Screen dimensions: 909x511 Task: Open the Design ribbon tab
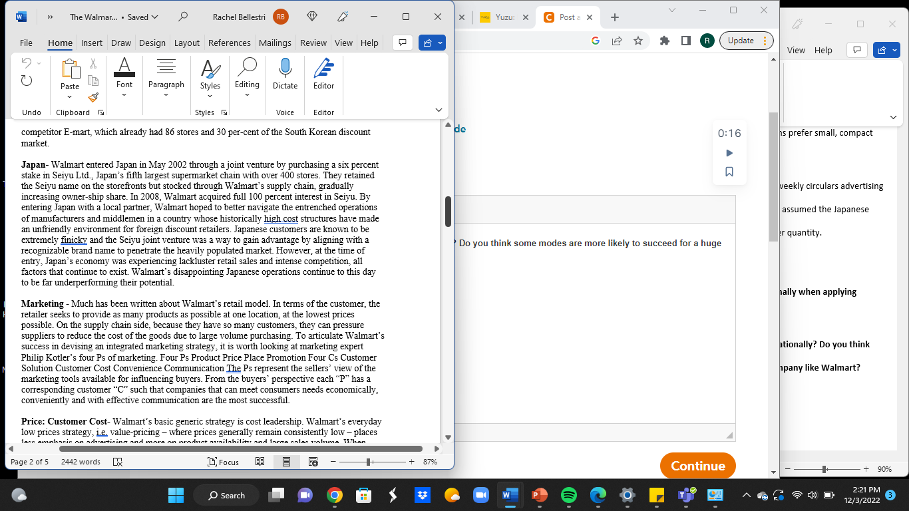click(x=152, y=43)
